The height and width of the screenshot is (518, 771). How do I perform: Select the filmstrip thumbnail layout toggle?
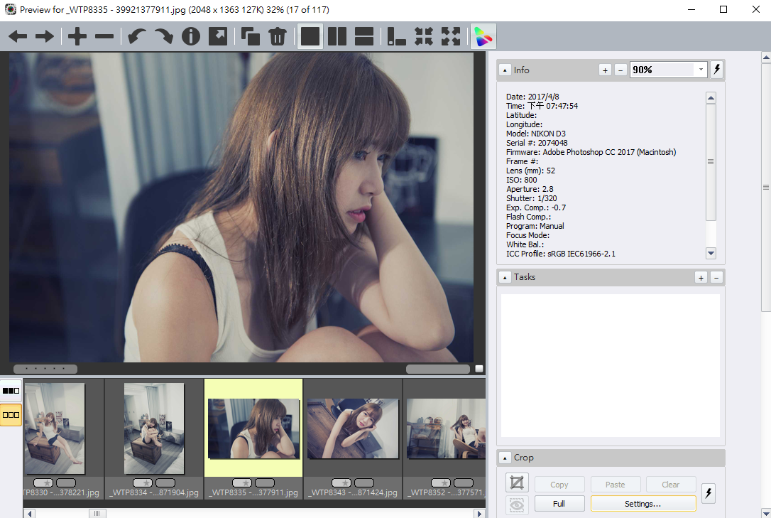tap(11, 414)
